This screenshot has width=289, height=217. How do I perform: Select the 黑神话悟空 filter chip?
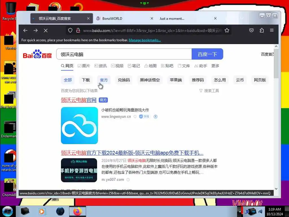point(150,80)
